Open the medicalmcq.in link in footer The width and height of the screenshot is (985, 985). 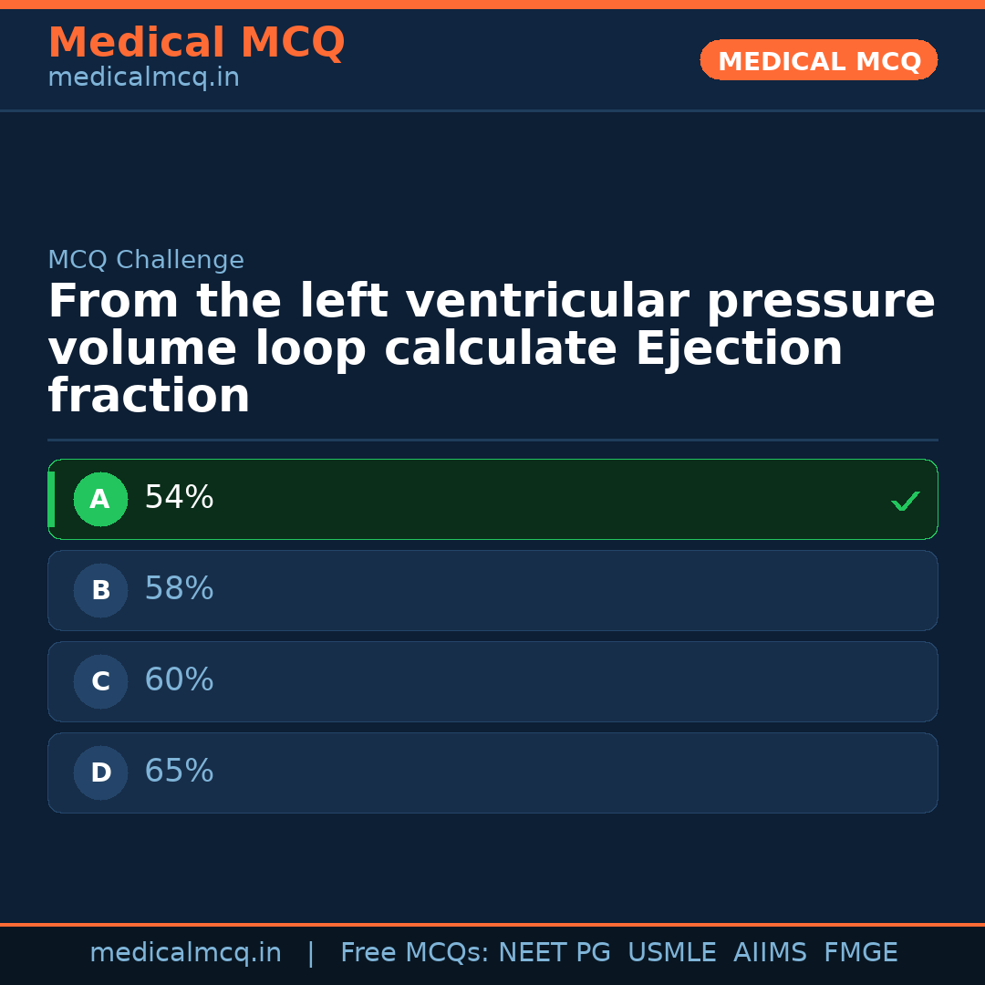pyautogui.click(x=185, y=953)
